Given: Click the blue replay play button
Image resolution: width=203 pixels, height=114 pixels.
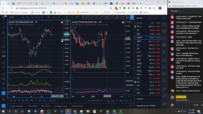Looking at the screenshot, I should [132, 17].
